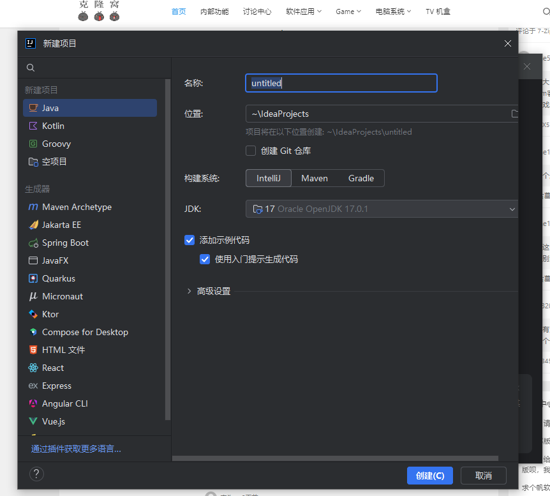Click the 创建(C) button
This screenshot has width=550, height=496.
[x=429, y=476]
